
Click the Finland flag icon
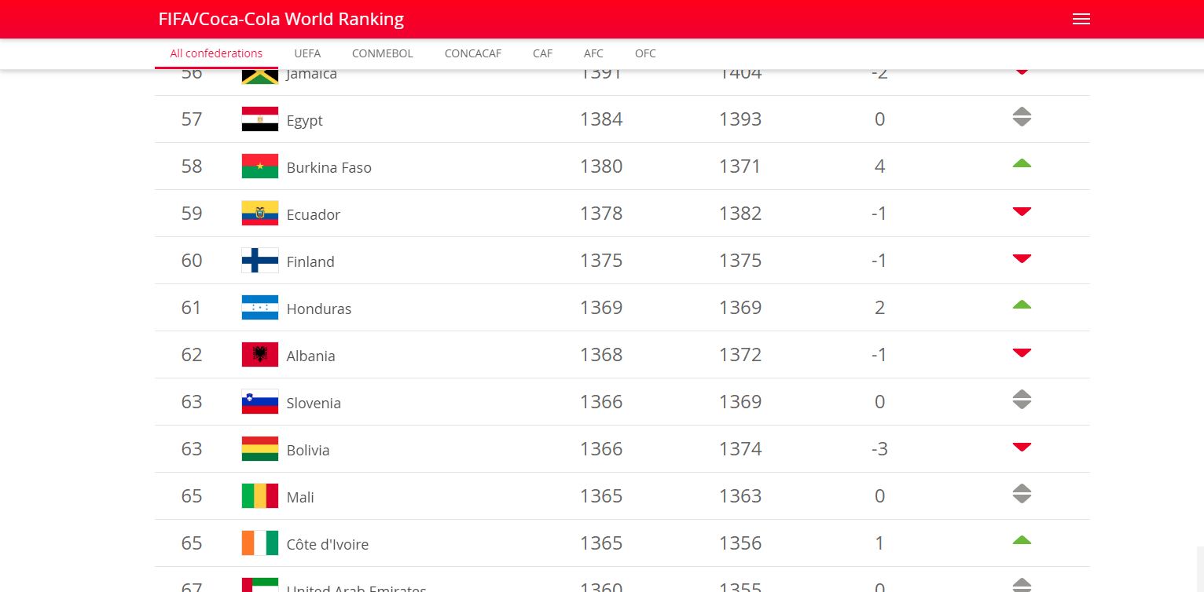coord(259,261)
